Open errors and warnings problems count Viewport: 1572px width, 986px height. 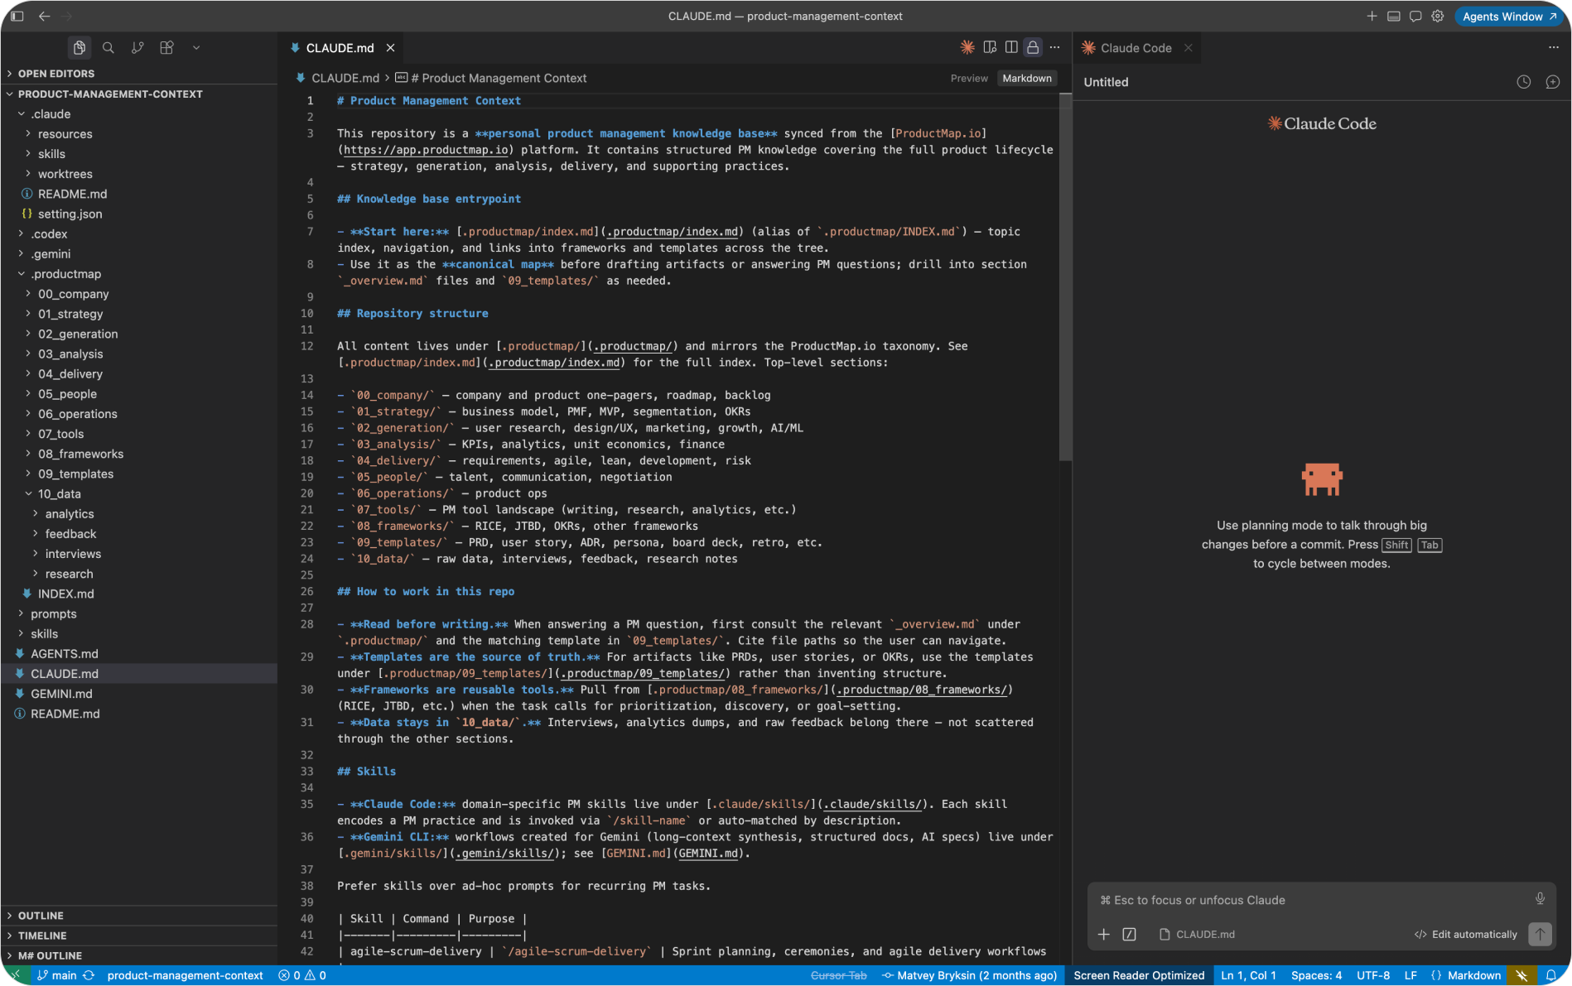point(302,975)
